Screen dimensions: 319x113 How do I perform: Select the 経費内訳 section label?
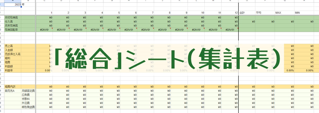[13, 87]
